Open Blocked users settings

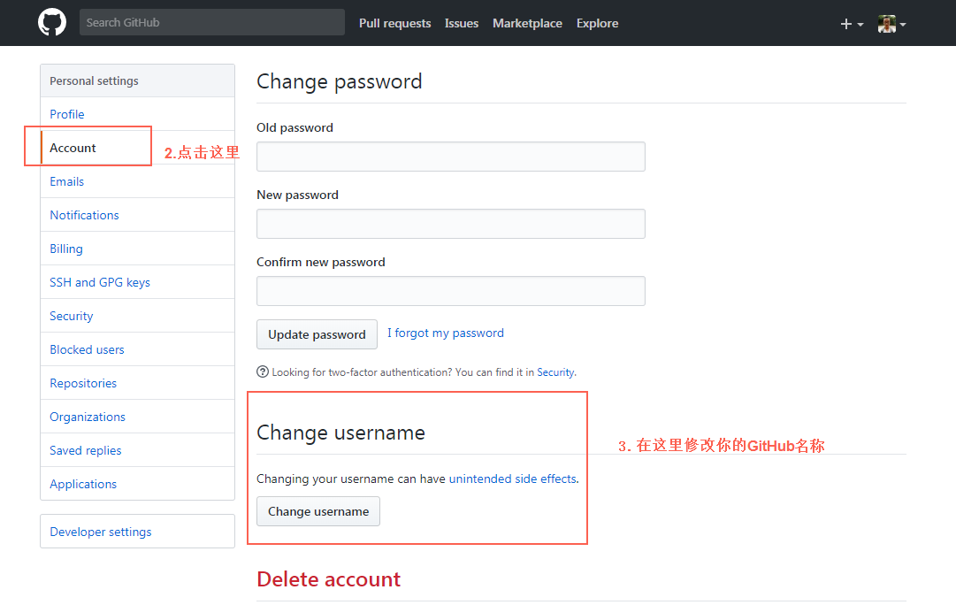coord(137,349)
